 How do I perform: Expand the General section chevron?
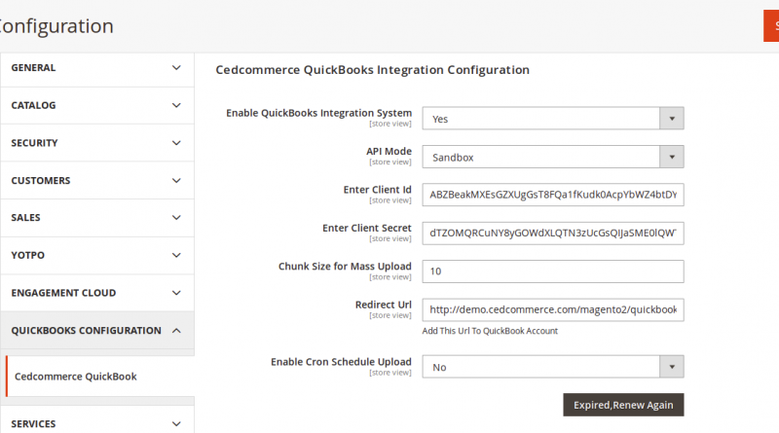tap(176, 68)
